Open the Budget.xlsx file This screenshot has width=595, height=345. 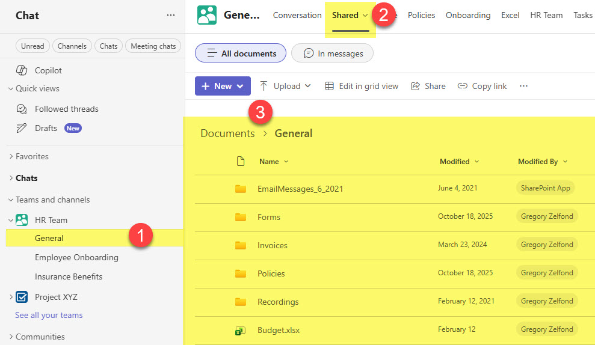pyautogui.click(x=278, y=330)
